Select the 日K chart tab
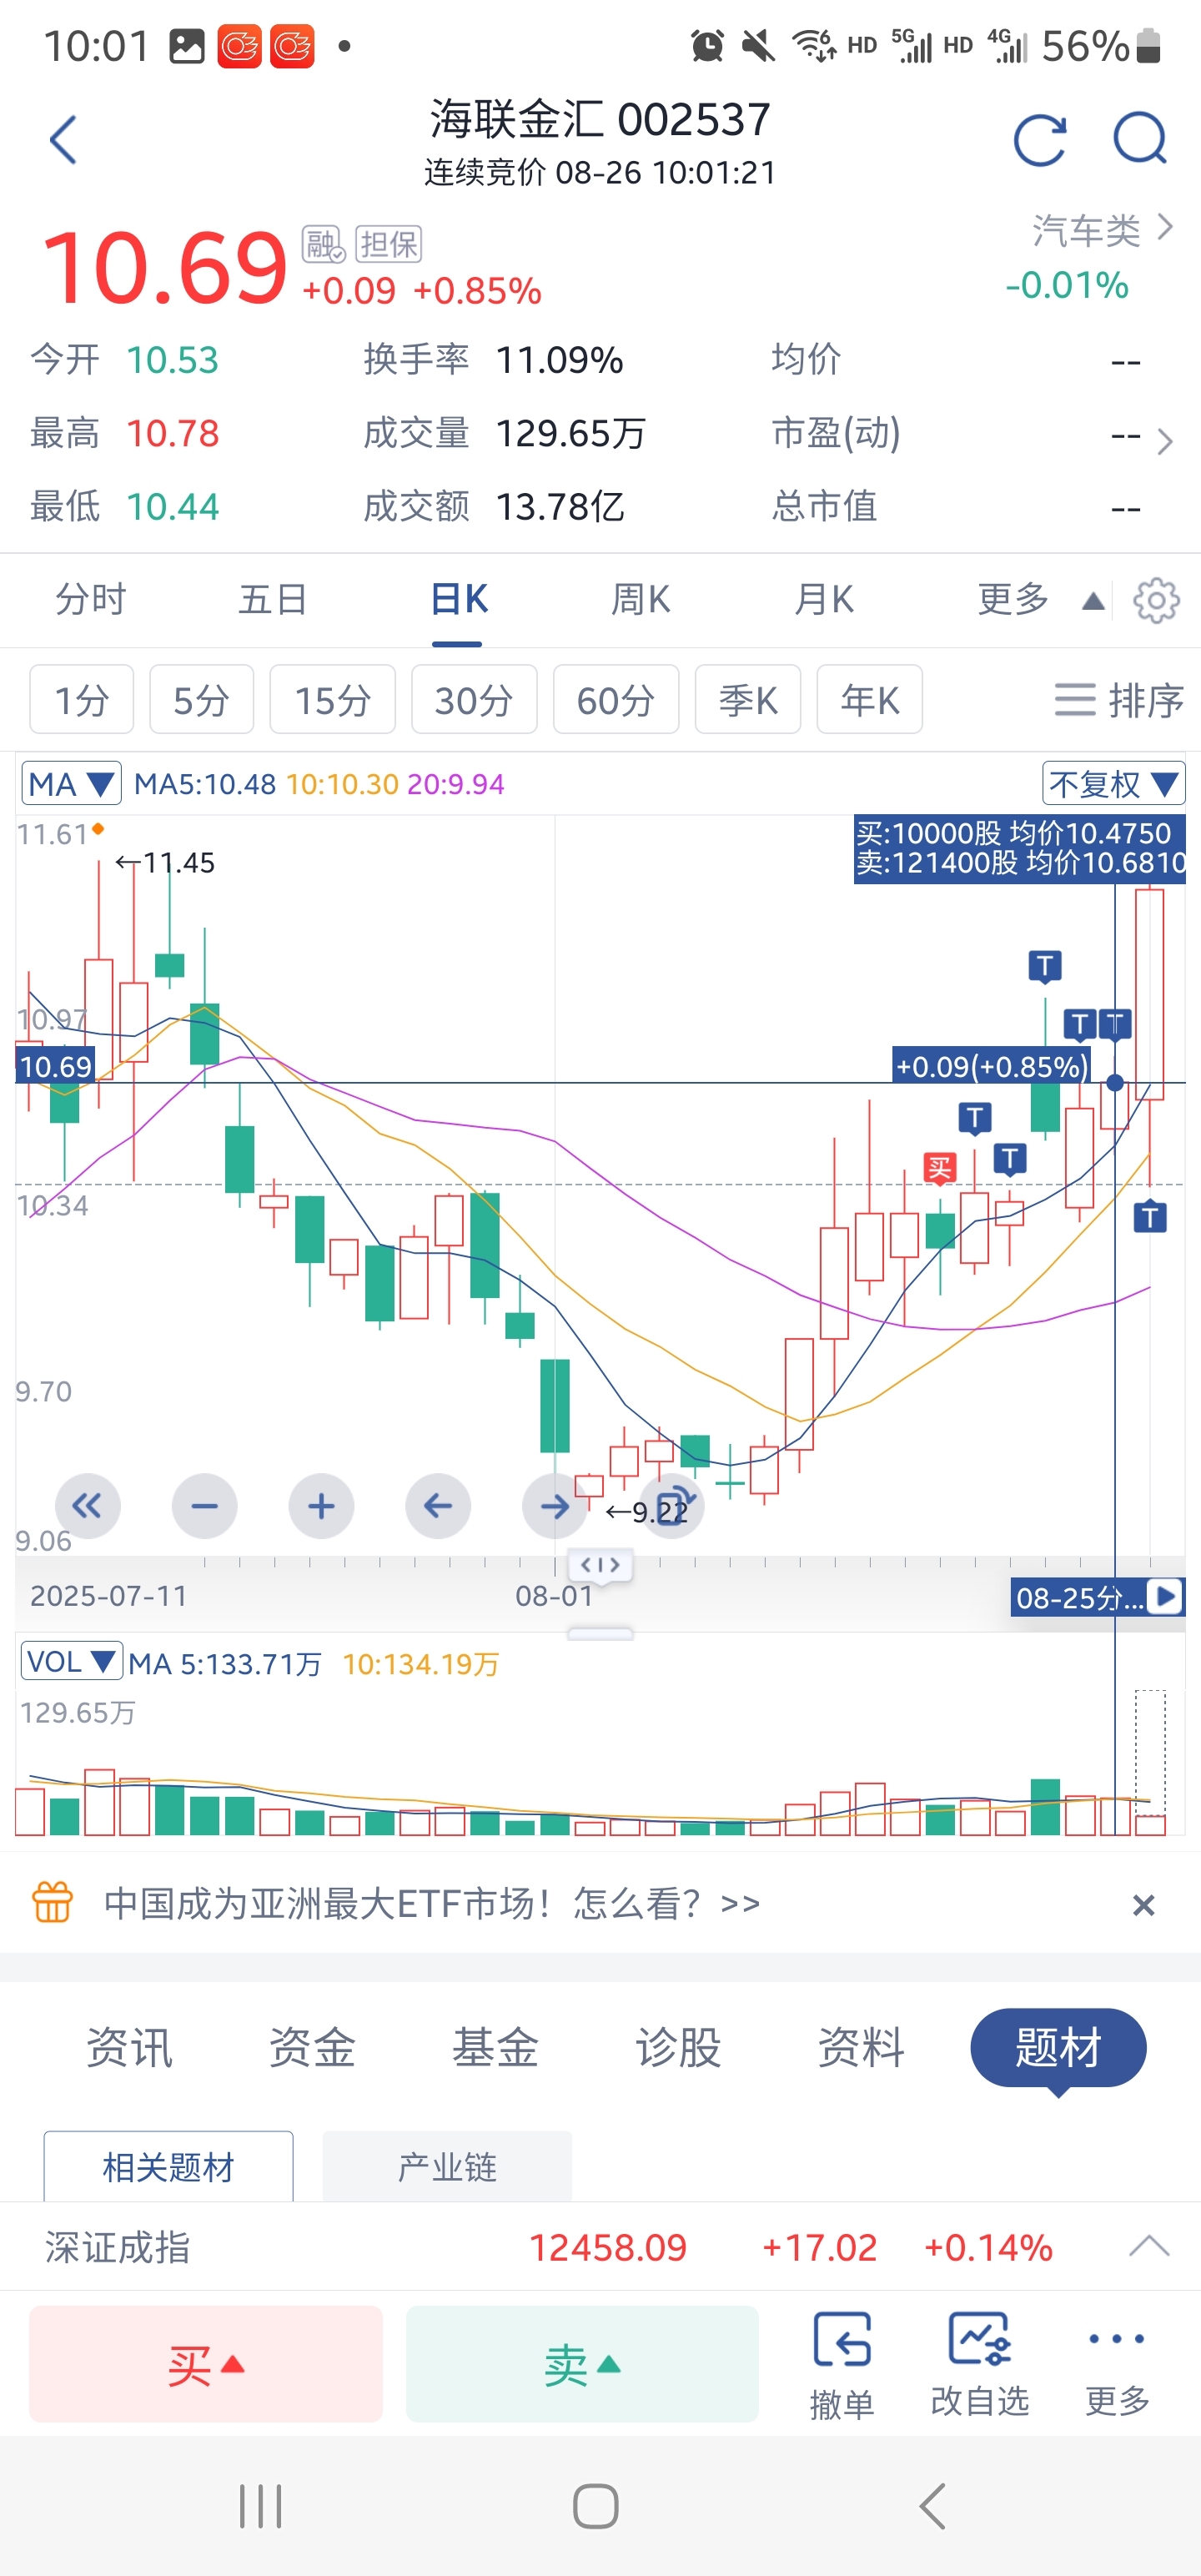 coord(458,600)
